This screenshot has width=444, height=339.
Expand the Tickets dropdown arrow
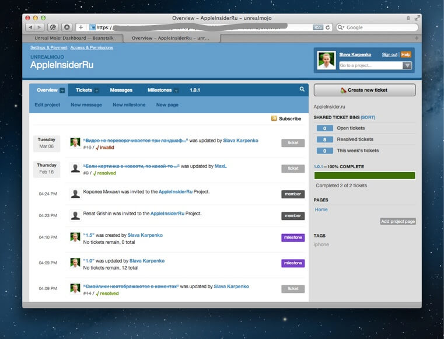96,90
